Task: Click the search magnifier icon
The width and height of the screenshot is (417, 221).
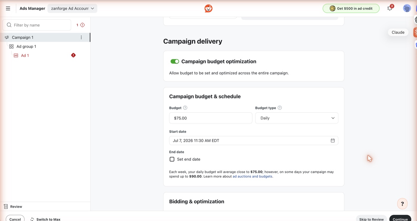Action: coord(9,25)
